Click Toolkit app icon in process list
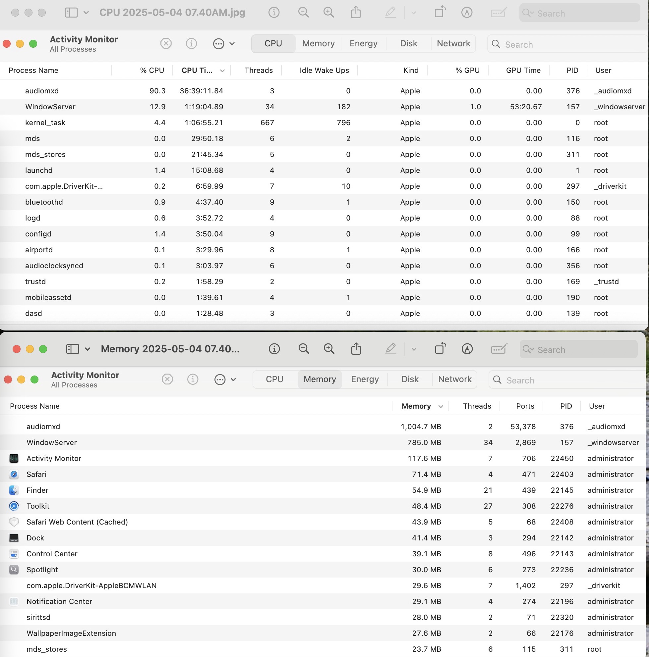The image size is (649, 657). pos(14,506)
